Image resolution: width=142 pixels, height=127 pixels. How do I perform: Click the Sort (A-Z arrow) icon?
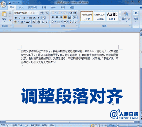pyautogui.click(x=71, y=22)
